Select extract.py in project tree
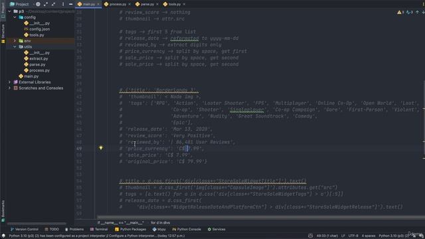Screen dimensions: 425x239 point(39,58)
